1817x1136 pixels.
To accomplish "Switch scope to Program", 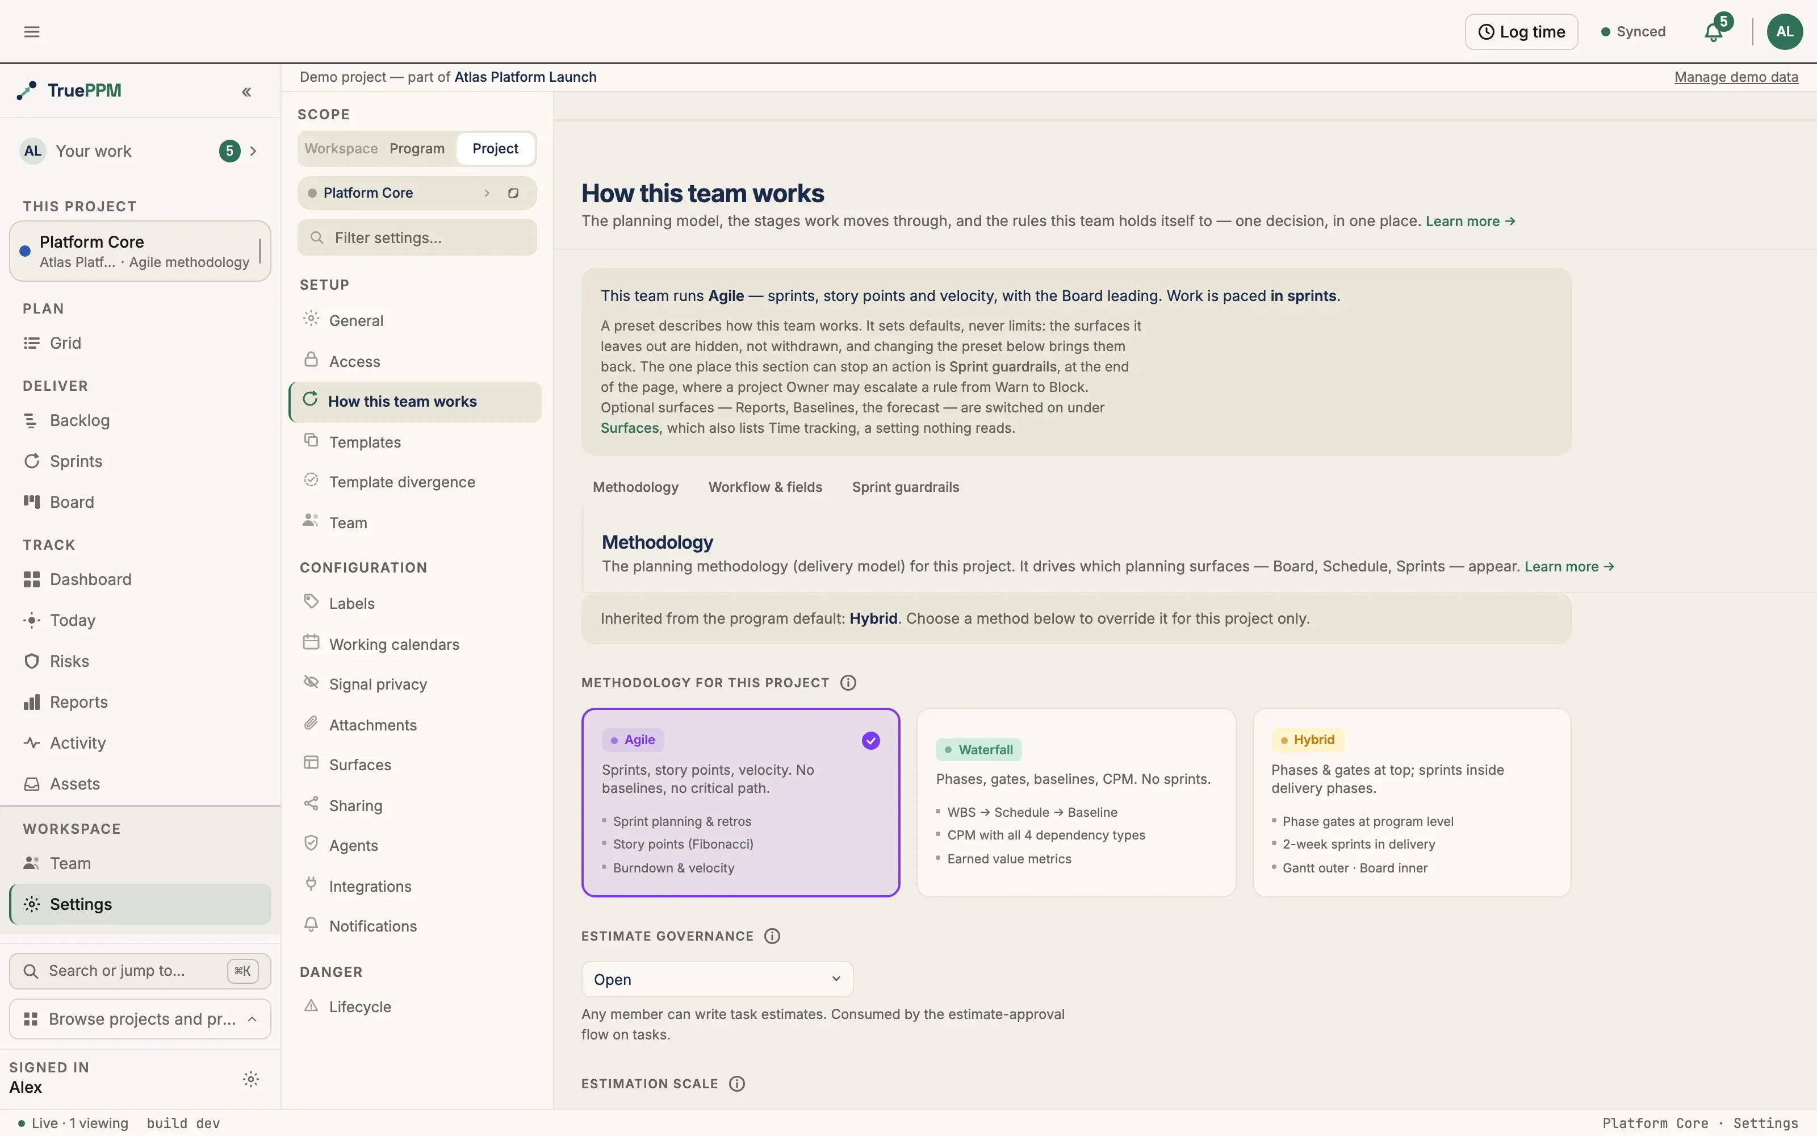I will point(417,149).
